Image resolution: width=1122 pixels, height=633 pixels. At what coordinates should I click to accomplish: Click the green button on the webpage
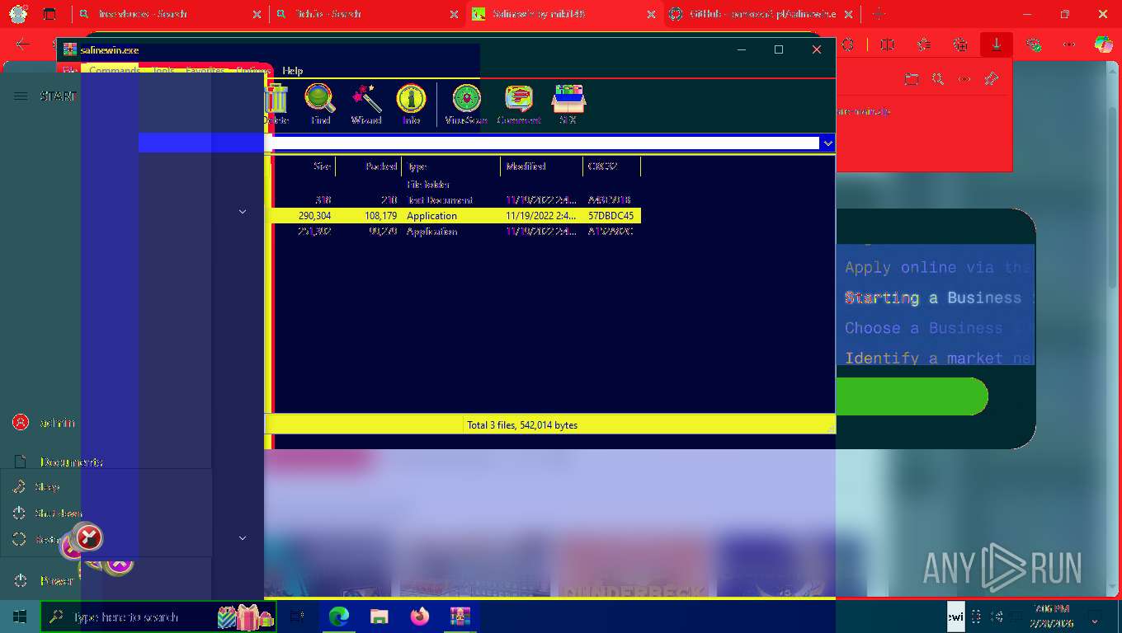pos(912,396)
